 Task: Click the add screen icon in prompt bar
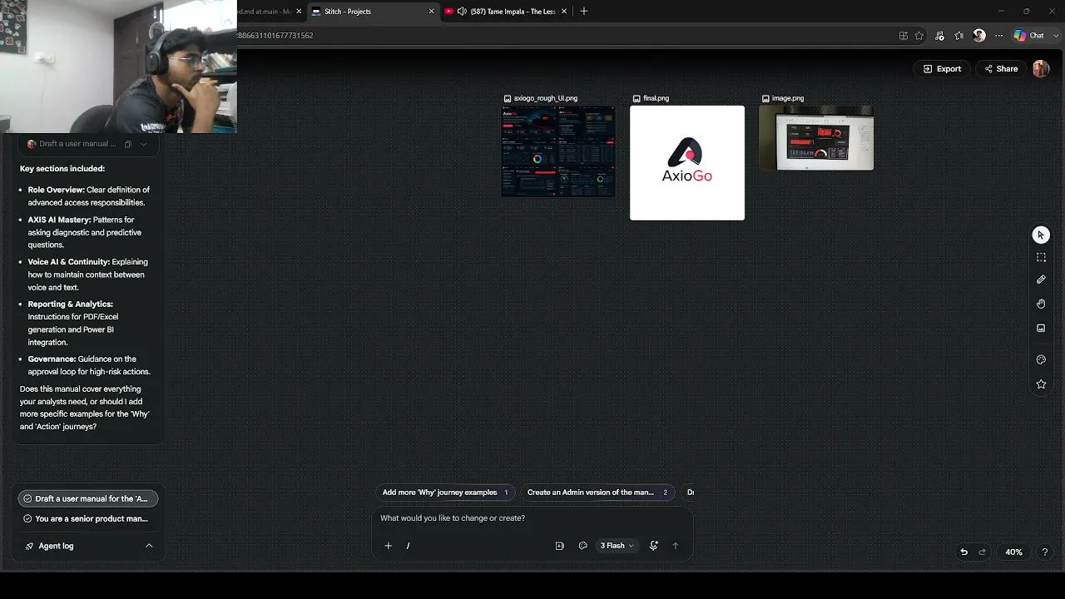[x=559, y=546]
